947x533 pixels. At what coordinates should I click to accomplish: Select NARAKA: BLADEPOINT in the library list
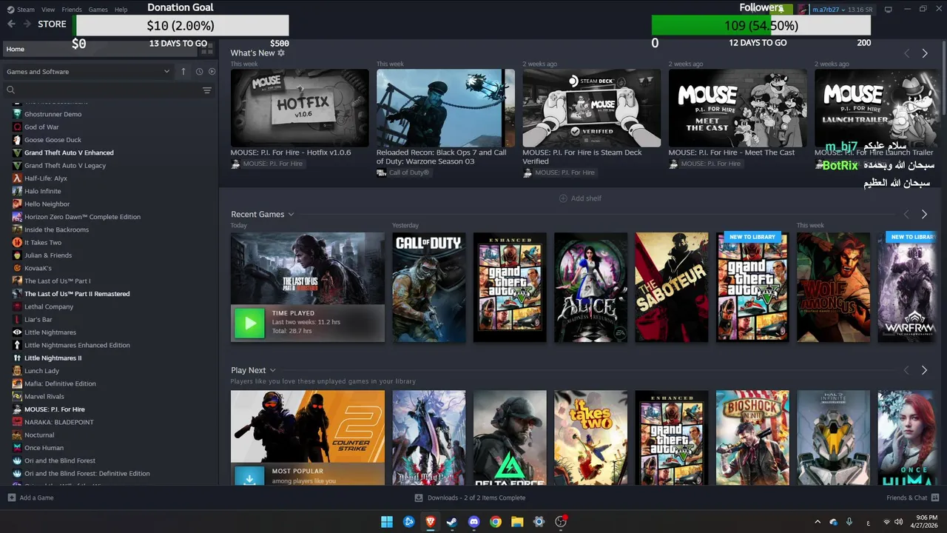point(59,422)
